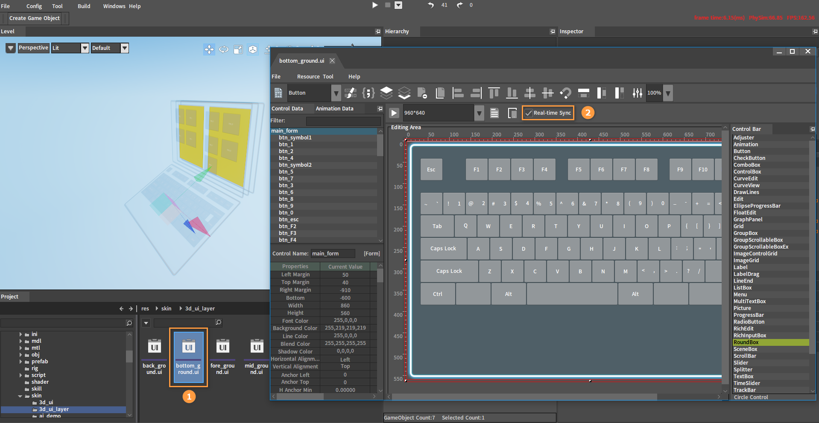Screen dimensions: 819x423
Task: Switch to the Control Data tab
Action: coord(287,109)
